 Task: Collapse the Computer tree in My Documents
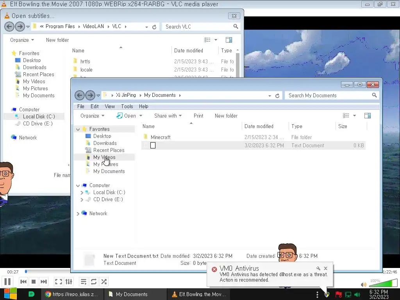(78, 186)
